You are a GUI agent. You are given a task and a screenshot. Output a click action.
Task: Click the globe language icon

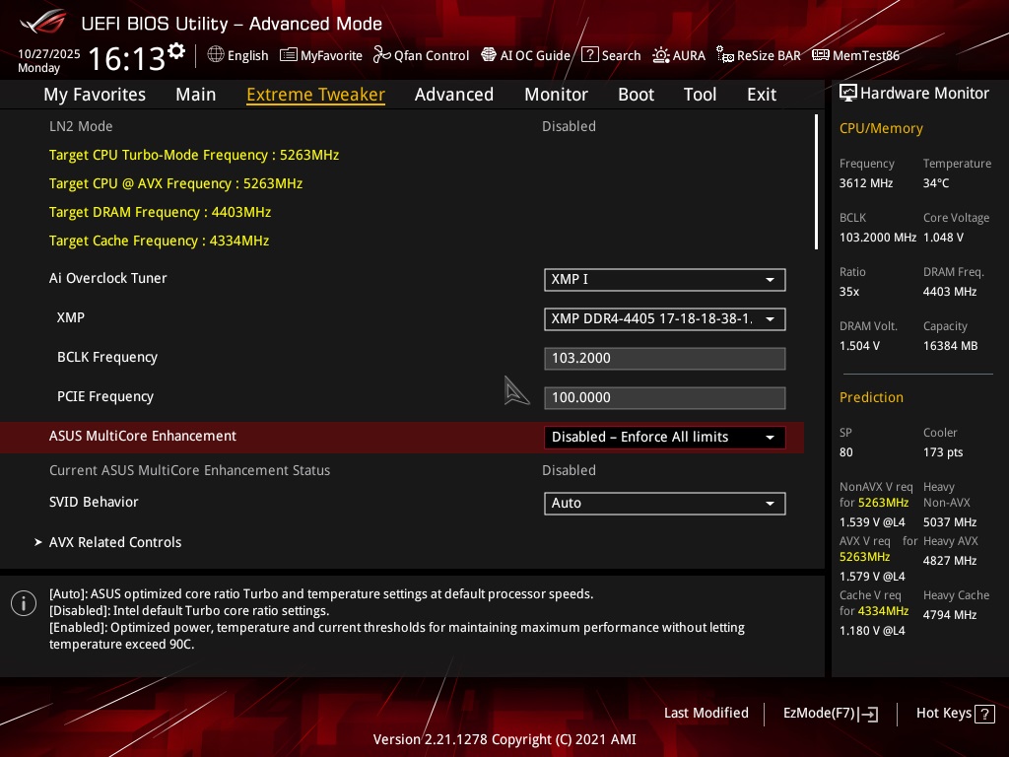(216, 55)
